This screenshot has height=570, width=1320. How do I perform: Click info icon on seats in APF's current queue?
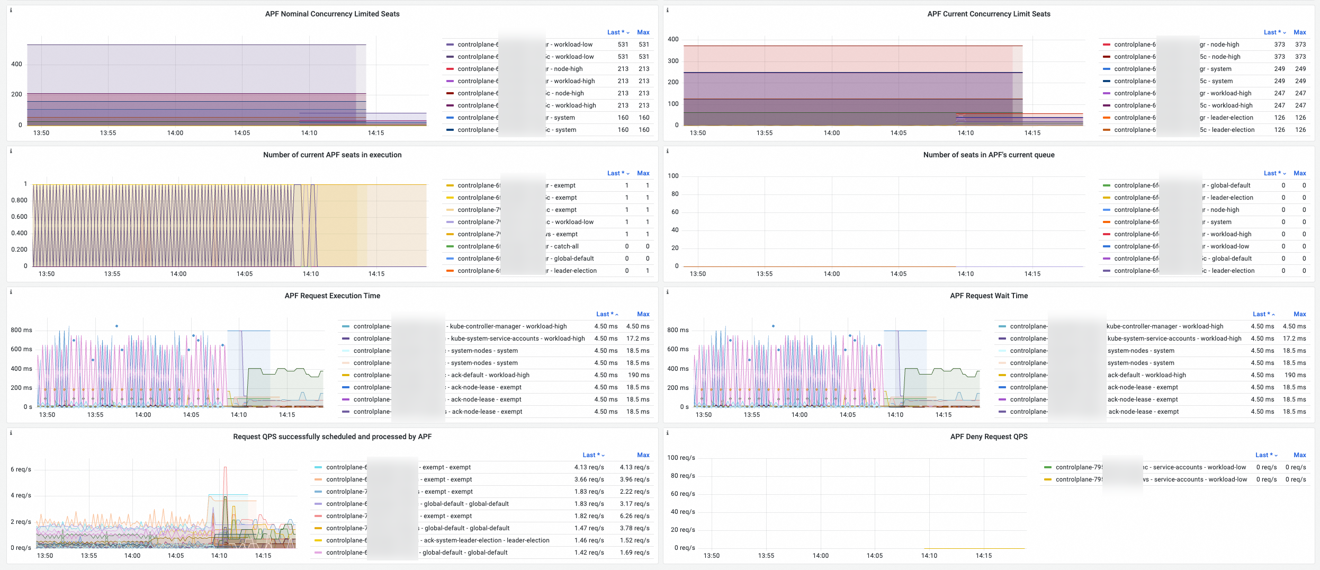667,151
